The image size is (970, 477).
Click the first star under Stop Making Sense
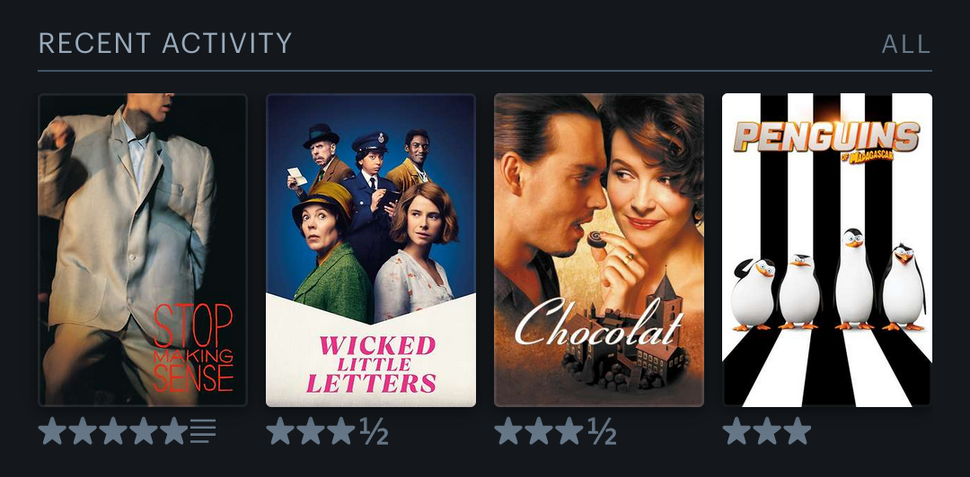click(52, 430)
